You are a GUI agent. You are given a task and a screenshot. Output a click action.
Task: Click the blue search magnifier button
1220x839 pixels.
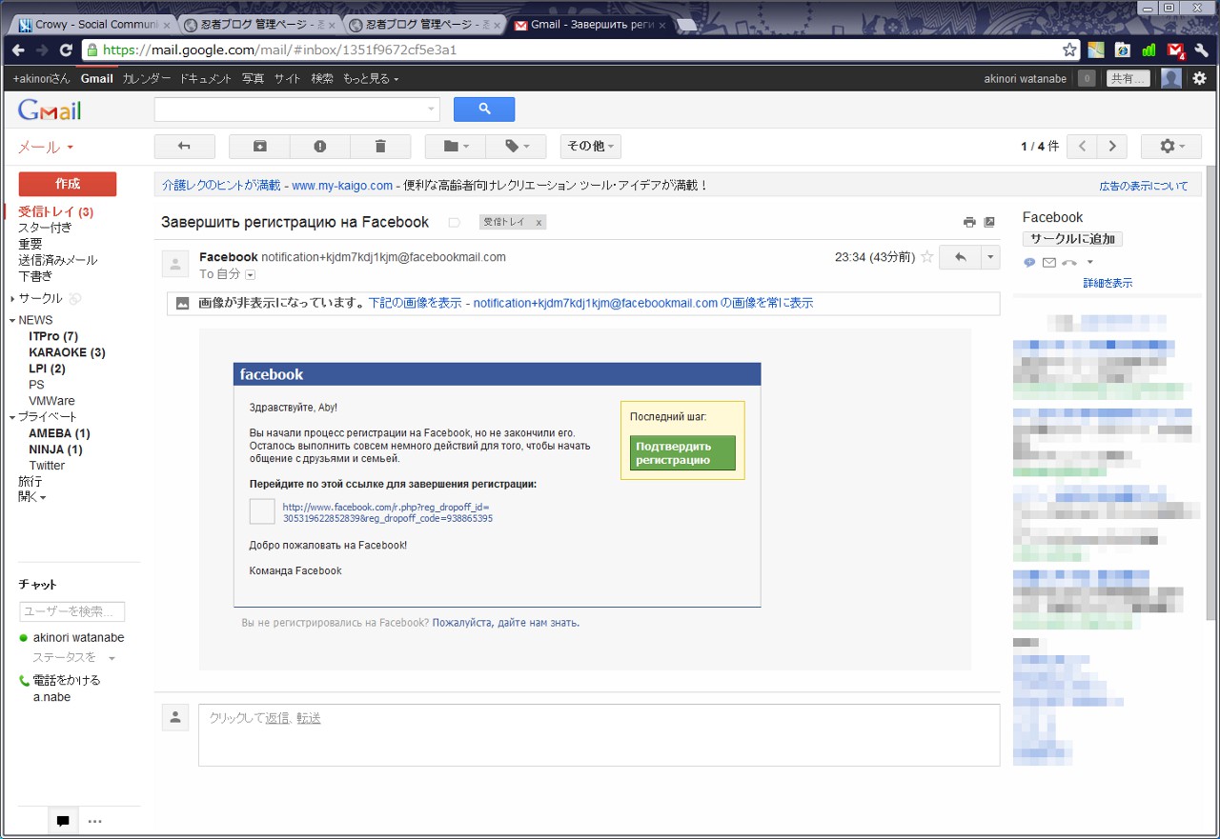tap(484, 110)
